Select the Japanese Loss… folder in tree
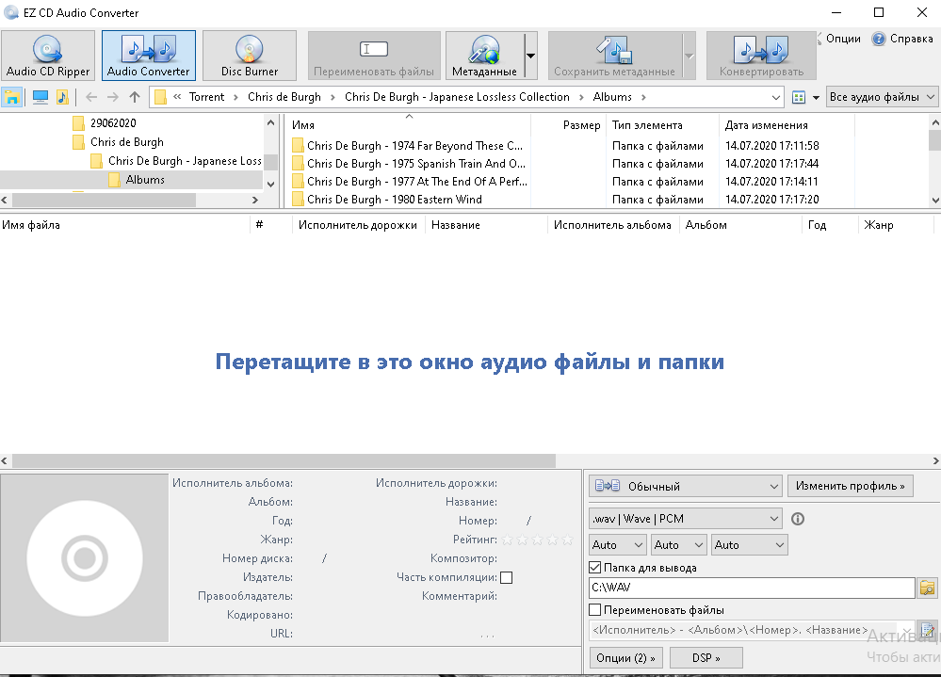The height and width of the screenshot is (677, 941). [x=185, y=161]
